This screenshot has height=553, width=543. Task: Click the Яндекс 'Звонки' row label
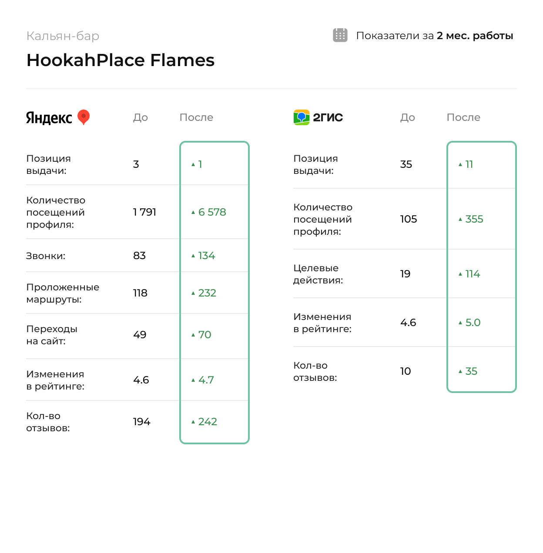(46, 256)
